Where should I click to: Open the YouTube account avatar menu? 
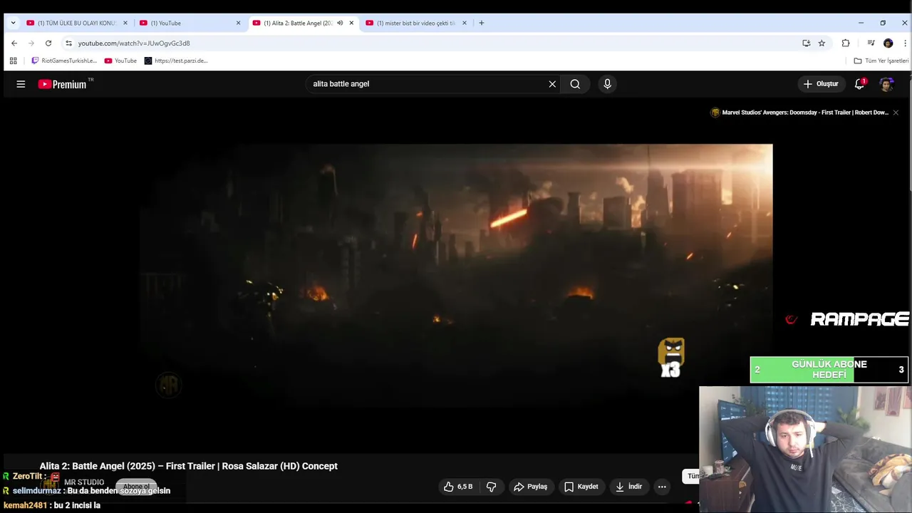886,84
